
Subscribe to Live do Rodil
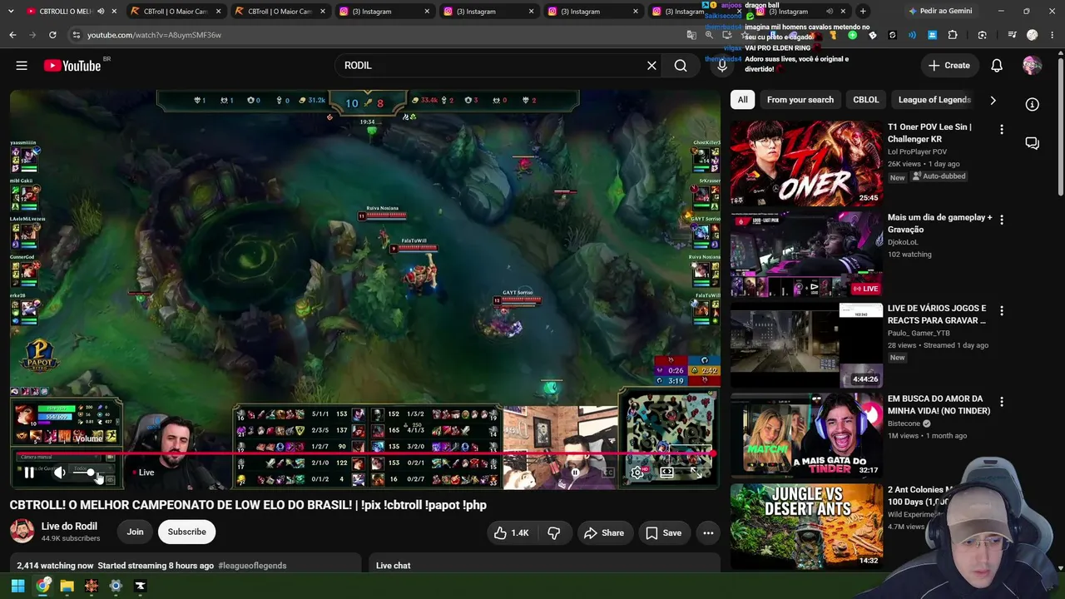(x=186, y=532)
